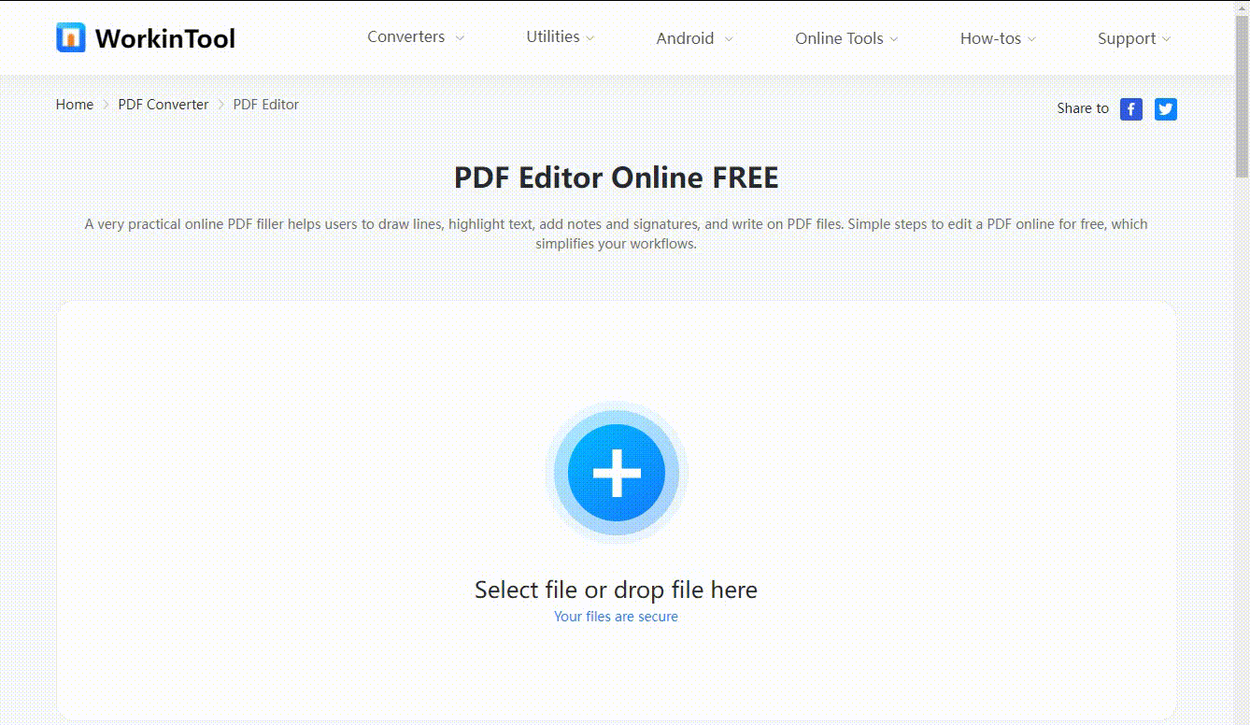Click the PDF Editor breadcrumb label
The height and width of the screenshot is (725, 1250).
click(x=265, y=104)
